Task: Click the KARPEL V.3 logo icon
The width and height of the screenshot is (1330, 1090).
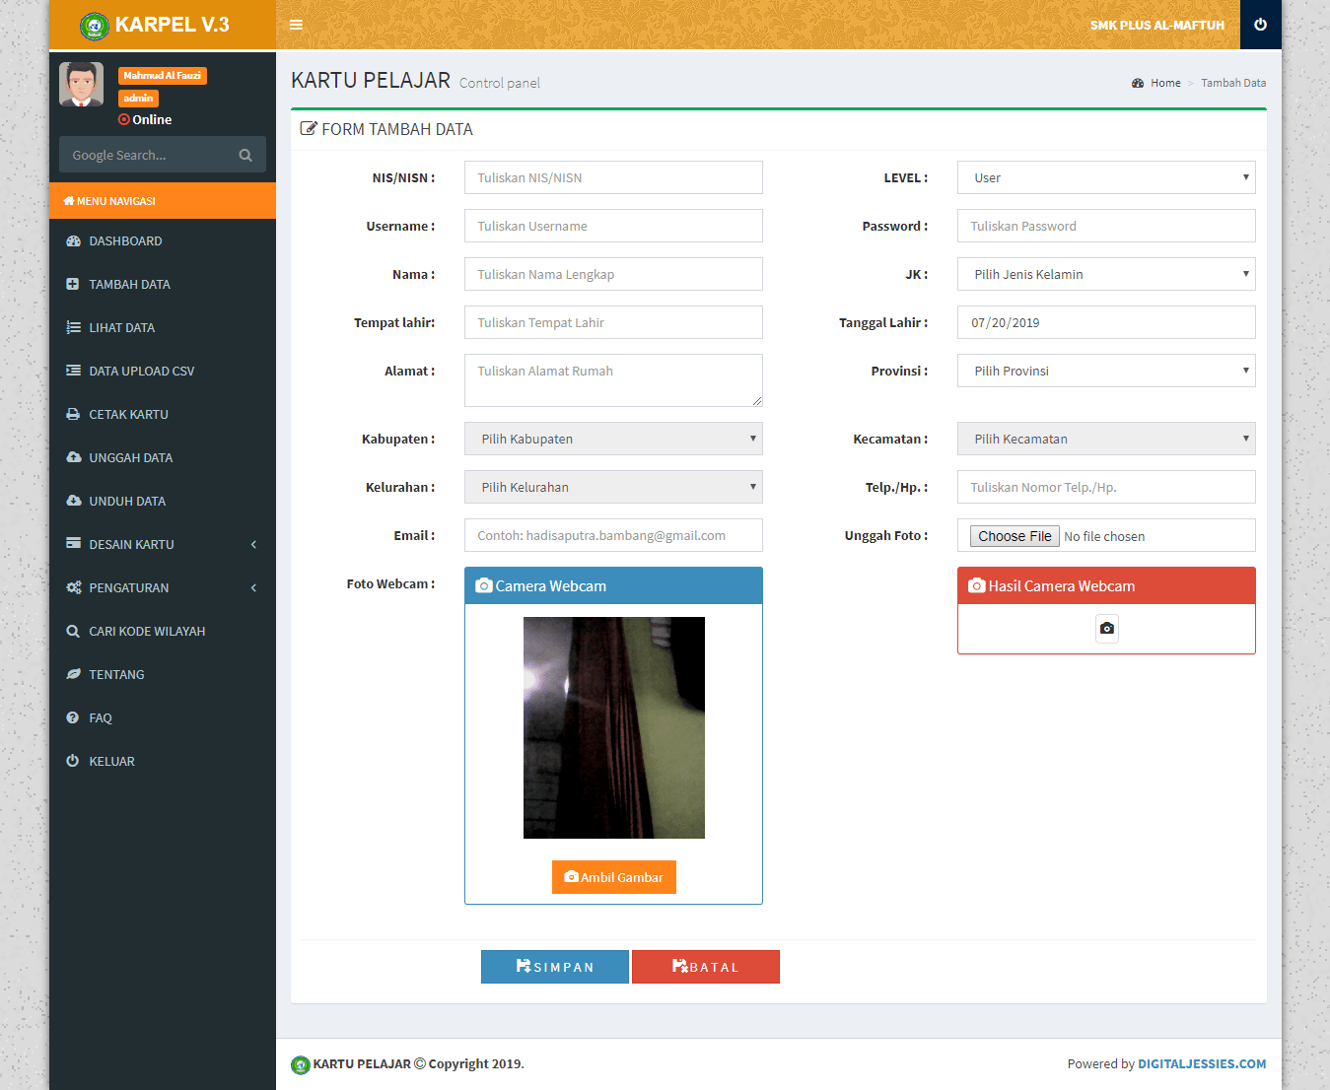Action: pyautogui.click(x=95, y=26)
